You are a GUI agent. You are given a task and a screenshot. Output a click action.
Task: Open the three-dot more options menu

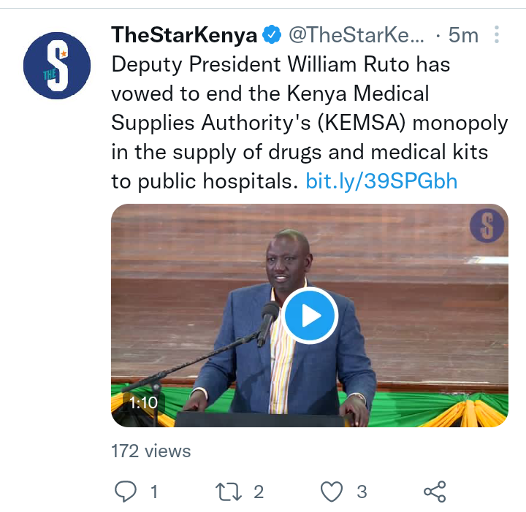coord(497,34)
